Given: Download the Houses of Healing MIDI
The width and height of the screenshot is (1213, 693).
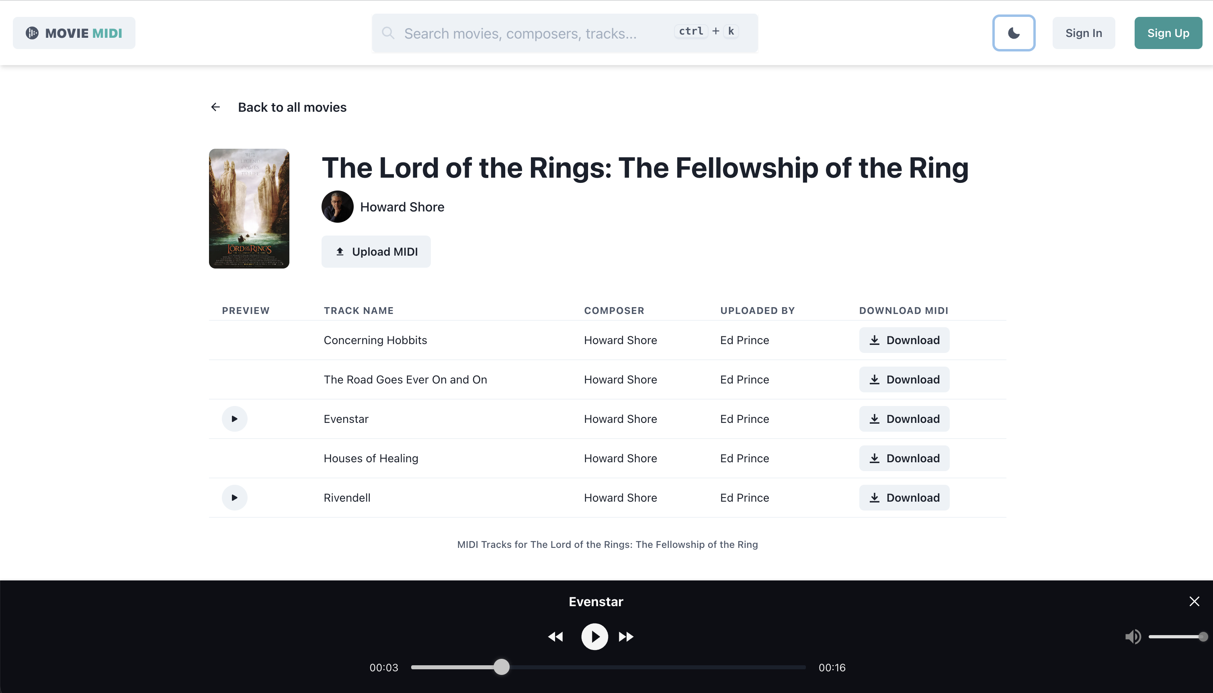Looking at the screenshot, I should tap(904, 458).
